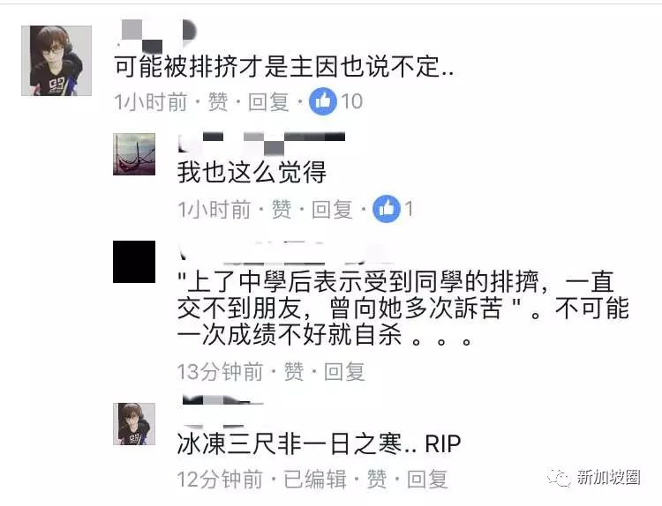This screenshot has height=506, width=662.
Task: Click the 已编辑 edit history link
Action: (x=314, y=479)
